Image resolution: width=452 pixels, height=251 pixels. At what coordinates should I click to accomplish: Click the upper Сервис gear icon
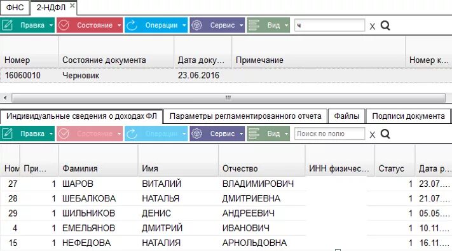point(197,25)
